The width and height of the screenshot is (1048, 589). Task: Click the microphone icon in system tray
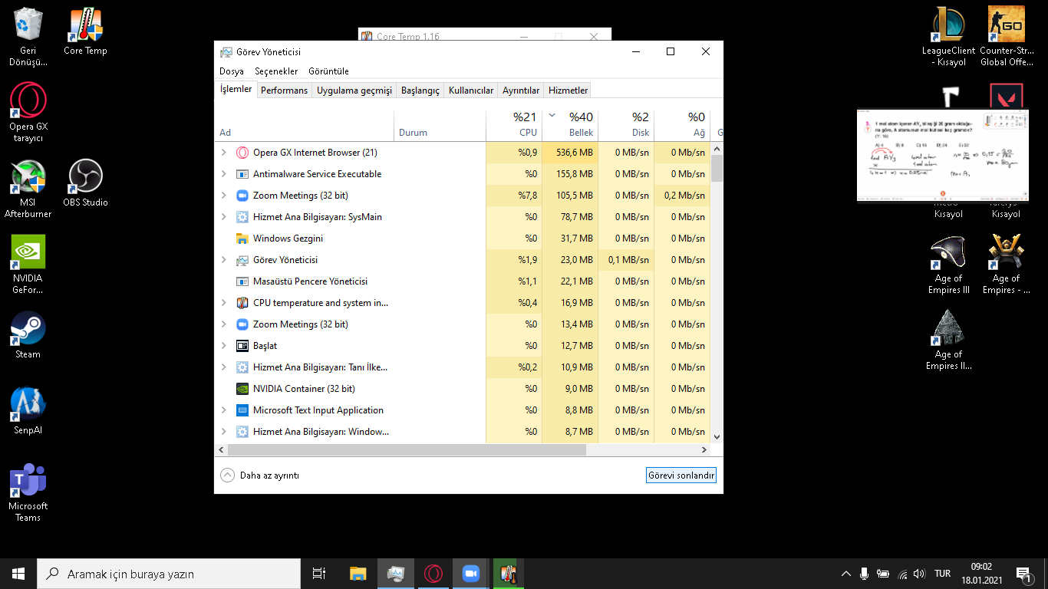(x=865, y=574)
